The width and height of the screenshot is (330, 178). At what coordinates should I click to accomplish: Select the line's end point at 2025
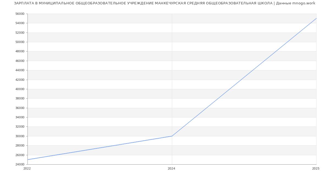point(316,18)
